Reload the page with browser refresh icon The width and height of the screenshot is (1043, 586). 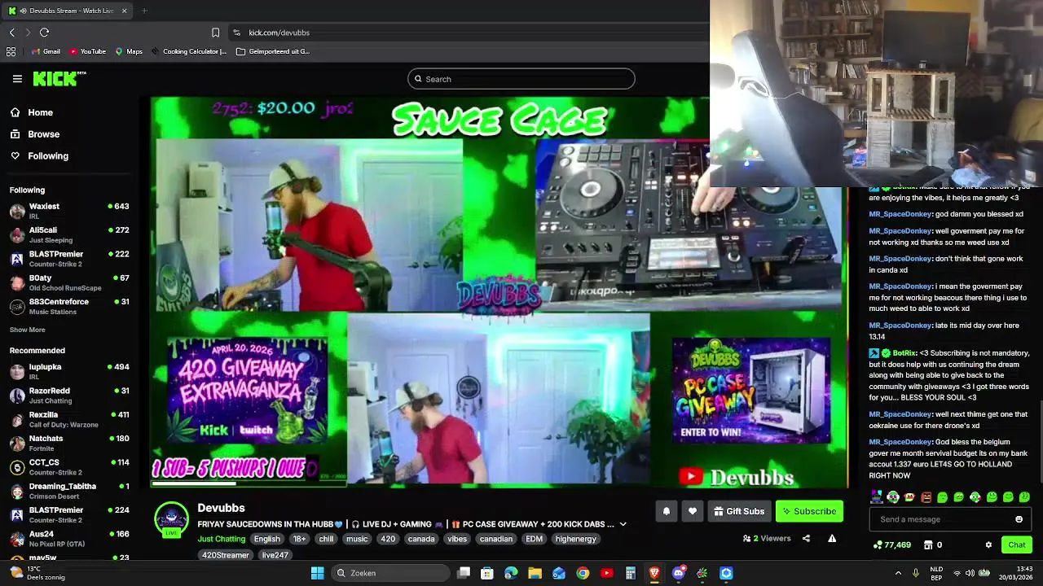44,33
